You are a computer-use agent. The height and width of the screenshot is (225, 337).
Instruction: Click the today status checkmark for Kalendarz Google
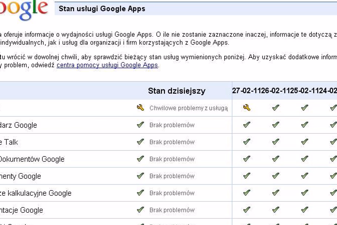[140, 125]
